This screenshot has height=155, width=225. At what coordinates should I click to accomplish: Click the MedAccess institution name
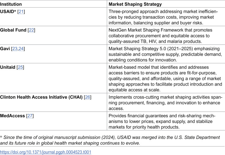13,116
